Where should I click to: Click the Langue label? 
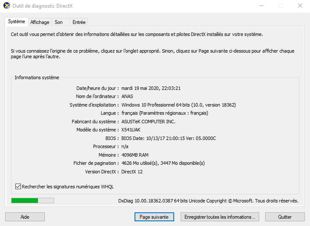point(110,113)
